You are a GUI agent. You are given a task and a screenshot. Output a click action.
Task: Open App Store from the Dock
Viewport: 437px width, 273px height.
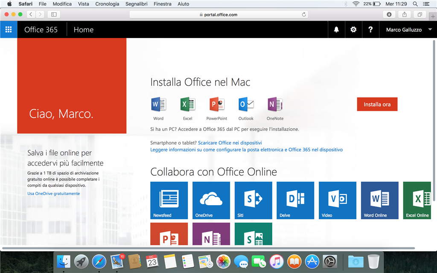point(312,262)
